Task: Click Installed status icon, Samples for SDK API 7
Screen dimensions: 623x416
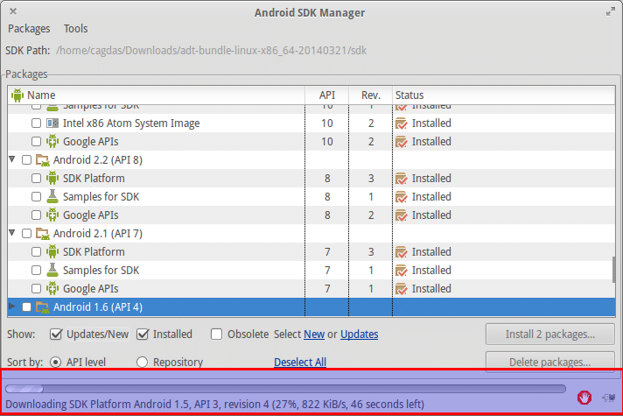Action: click(x=402, y=271)
